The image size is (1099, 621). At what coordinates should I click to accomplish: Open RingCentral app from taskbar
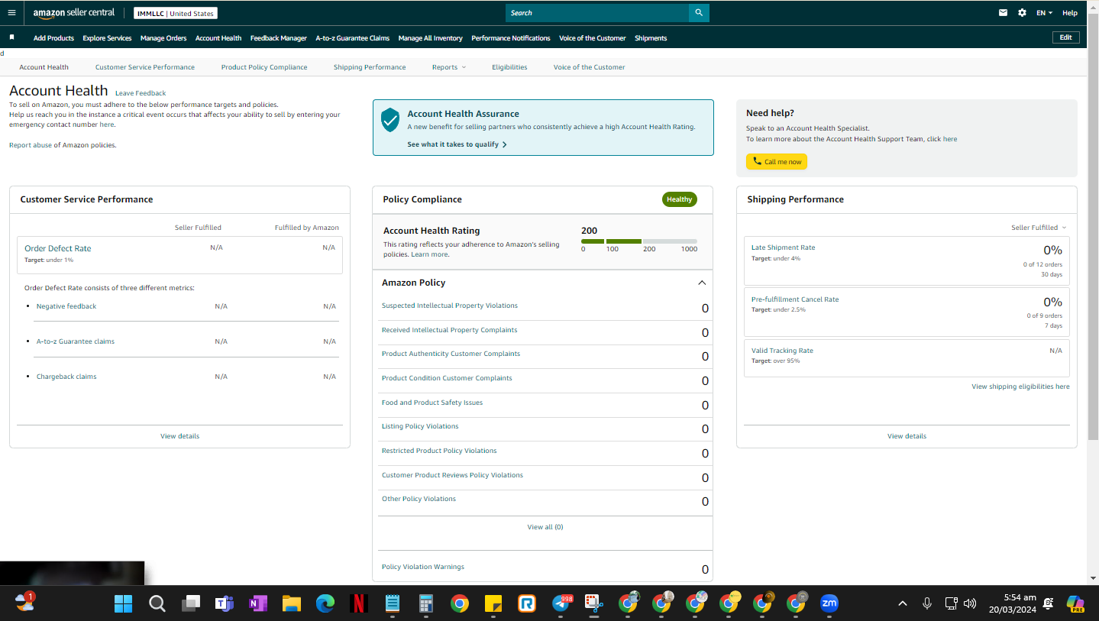526,603
